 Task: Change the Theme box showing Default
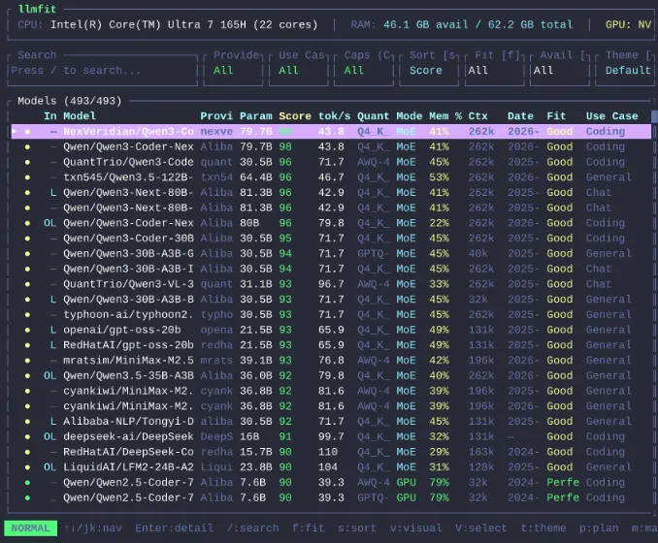click(625, 70)
